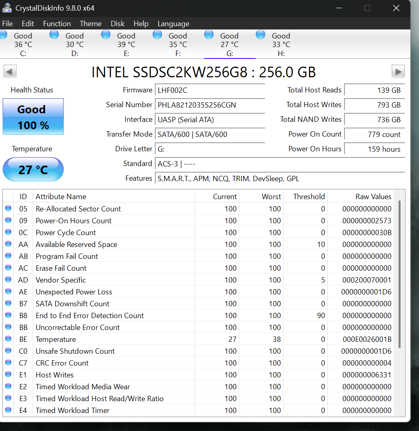The height and width of the screenshot is (431, 419).
Task: Go to previous disk with left arrow
Action: (10, 72)
